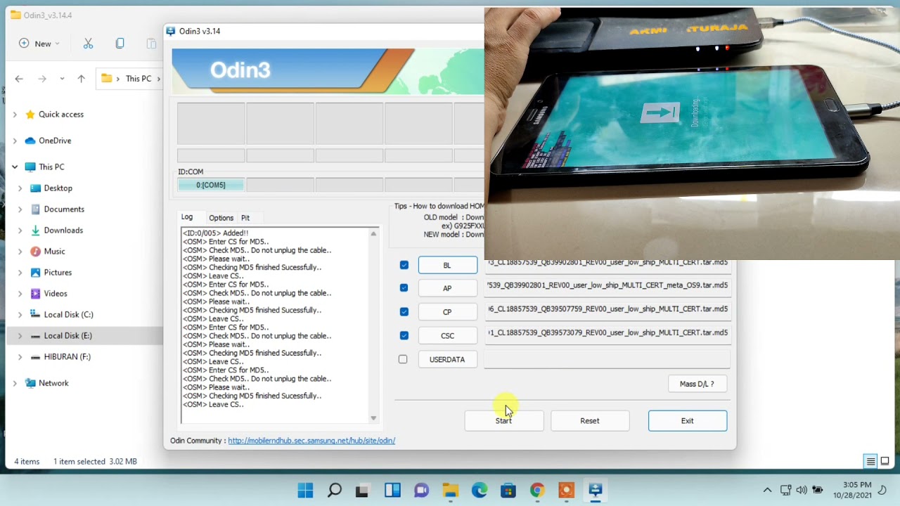Select Downloads in the navigation pane
The image size is (900, 506).
click(63, 230)
